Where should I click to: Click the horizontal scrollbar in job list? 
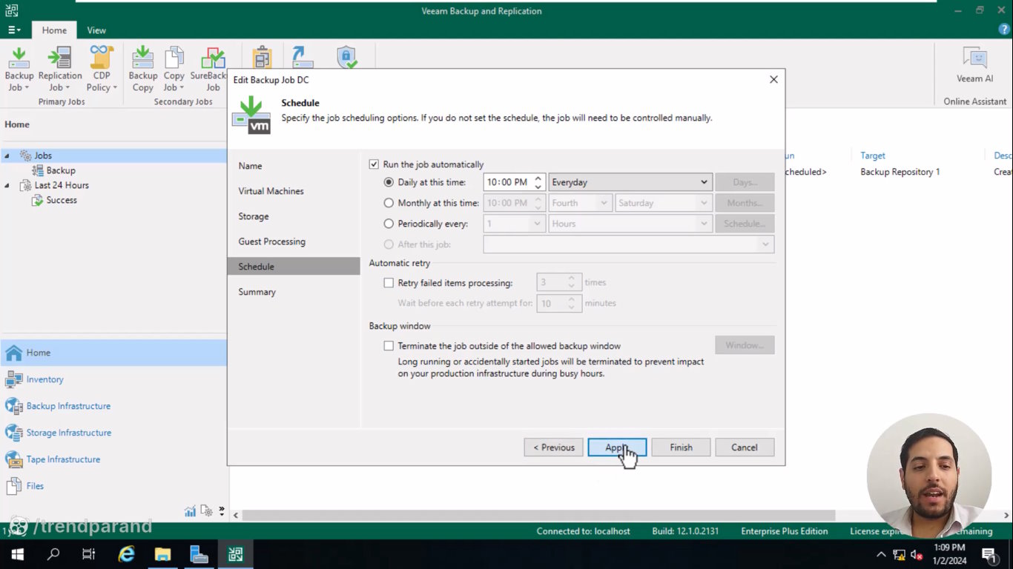[538, 515]
